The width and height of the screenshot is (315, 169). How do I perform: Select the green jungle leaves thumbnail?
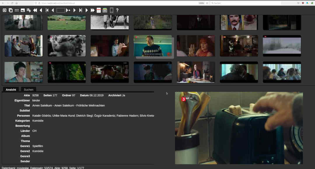(x=66, y=72)
